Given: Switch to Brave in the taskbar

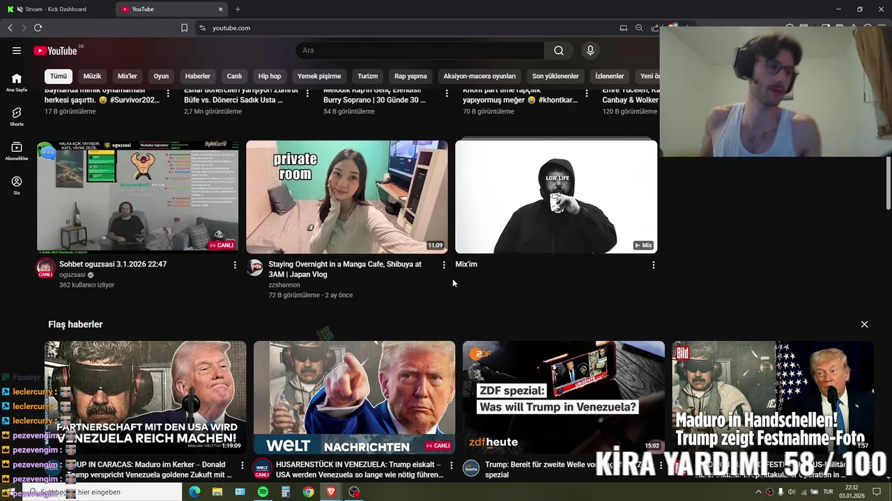Looking at the screenshot, I should coord(331,492).
